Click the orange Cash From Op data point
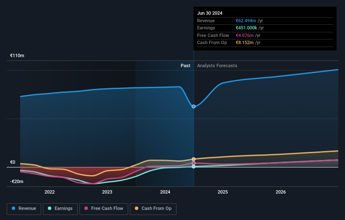The width and height of the screenshot is (345, 220). [x=194, y=159]
